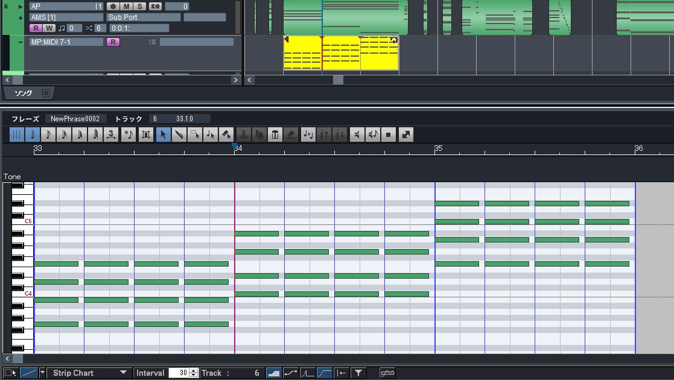Close the ソング tab
Viewport: 674px width, 380px height.
coord(46,93)
